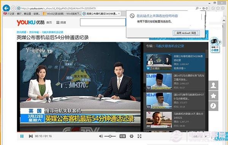Open the player settings gear
Image resolution: width=228 pixels, height=145 pixels.
[x=131, y=136]
